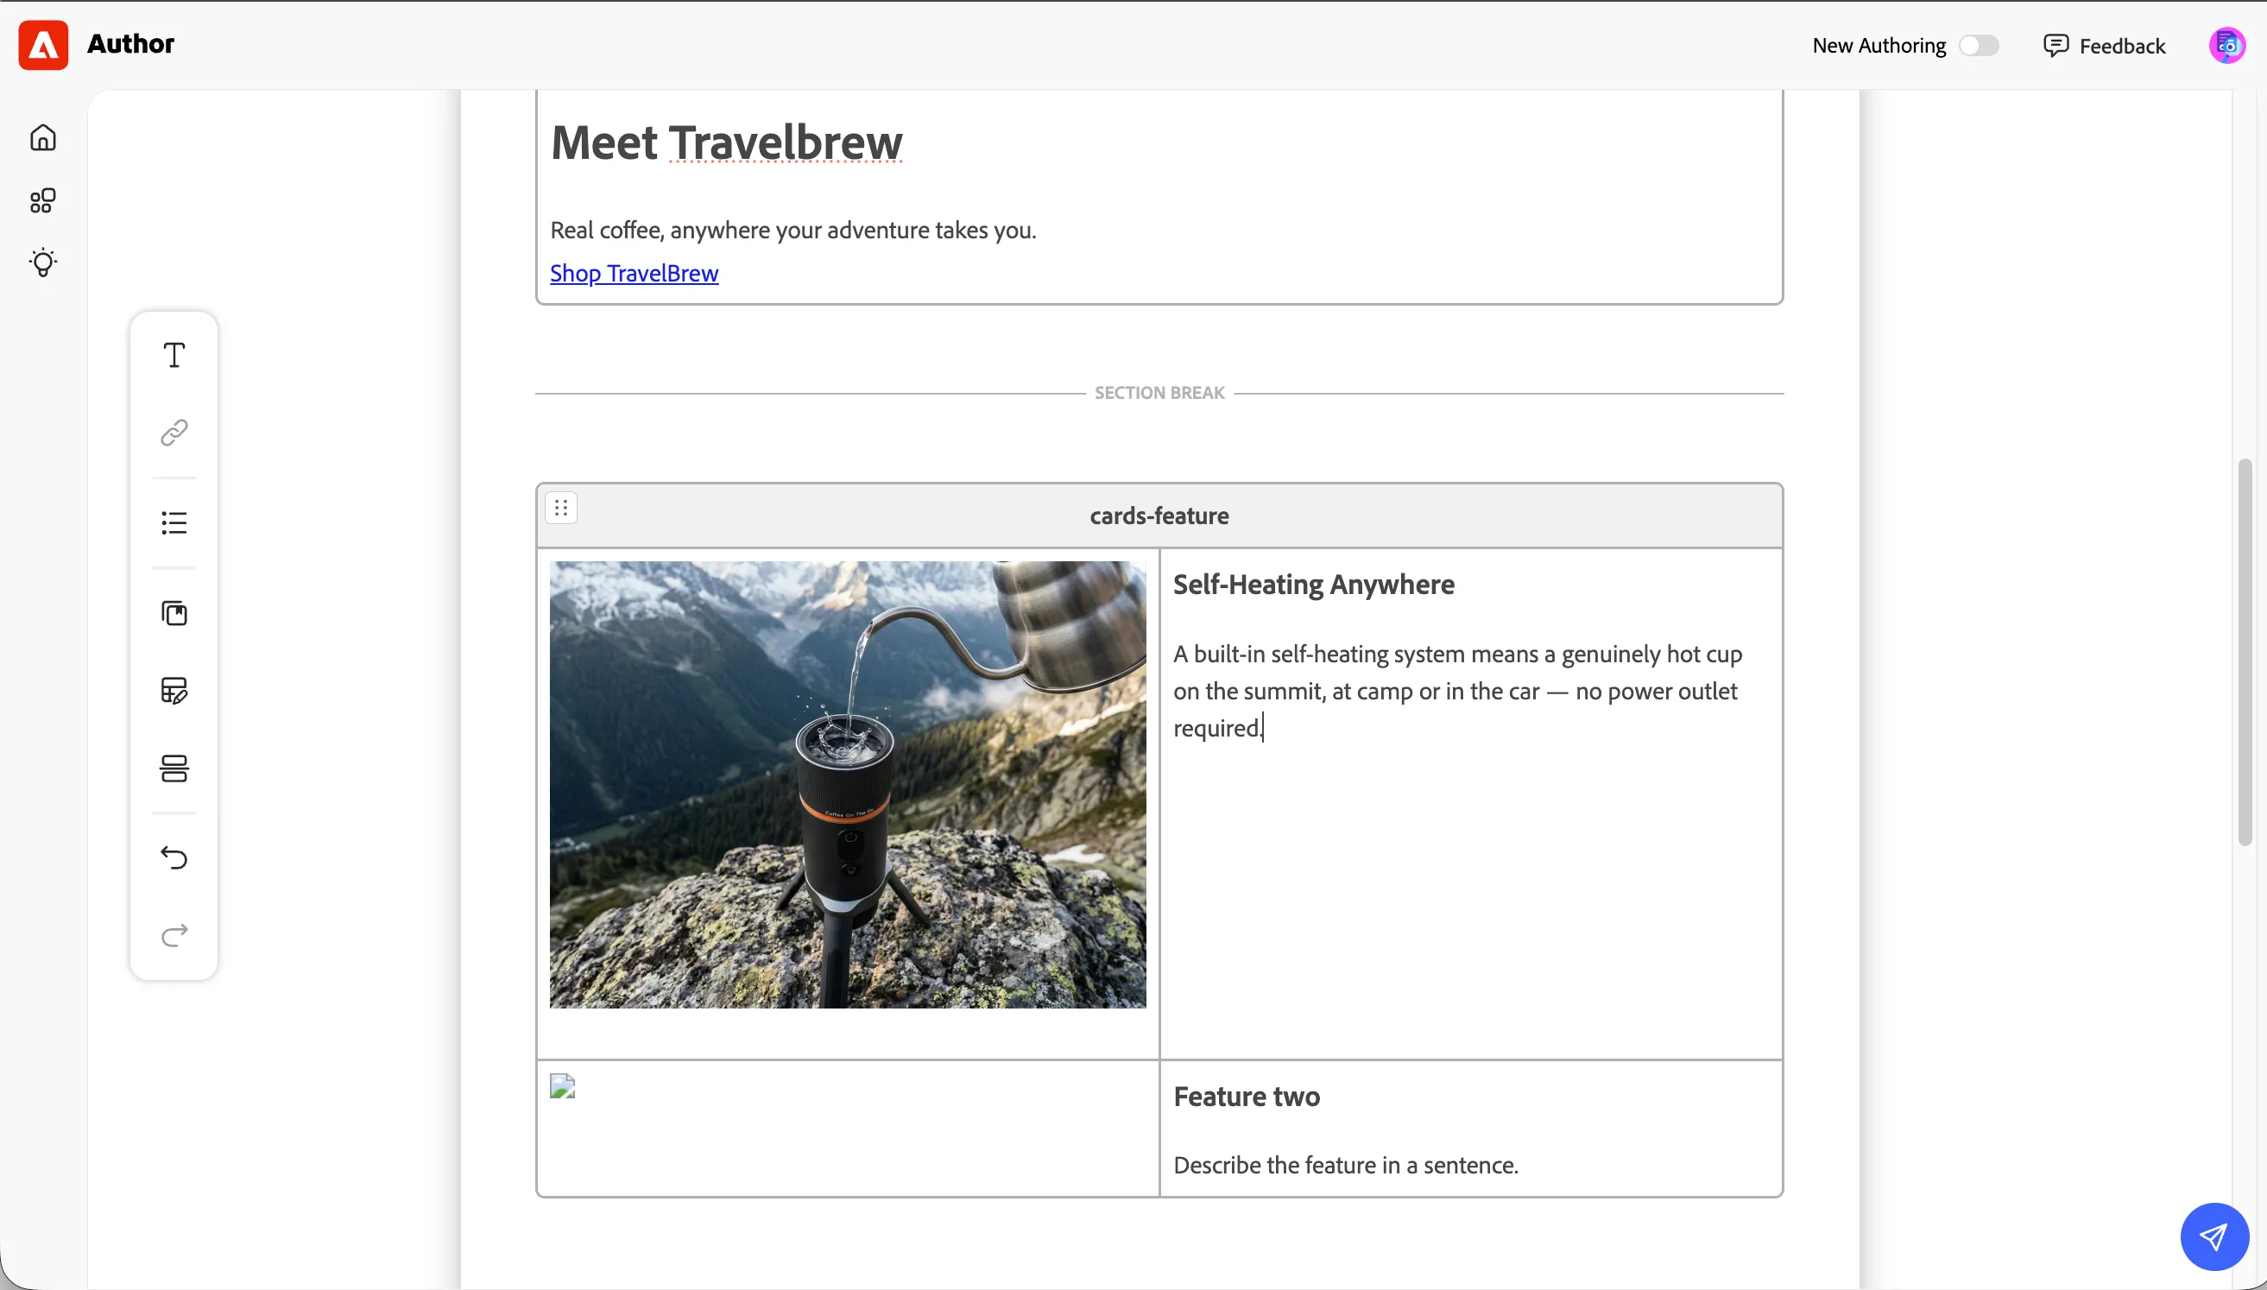Toggle the New Authoring switch
The height and width of the screenshot is (1290, 2267).
[x=1979, y=45]
